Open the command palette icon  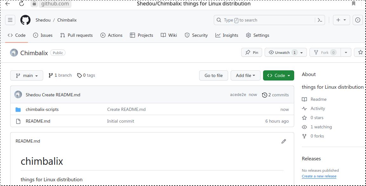click(320, 20)
